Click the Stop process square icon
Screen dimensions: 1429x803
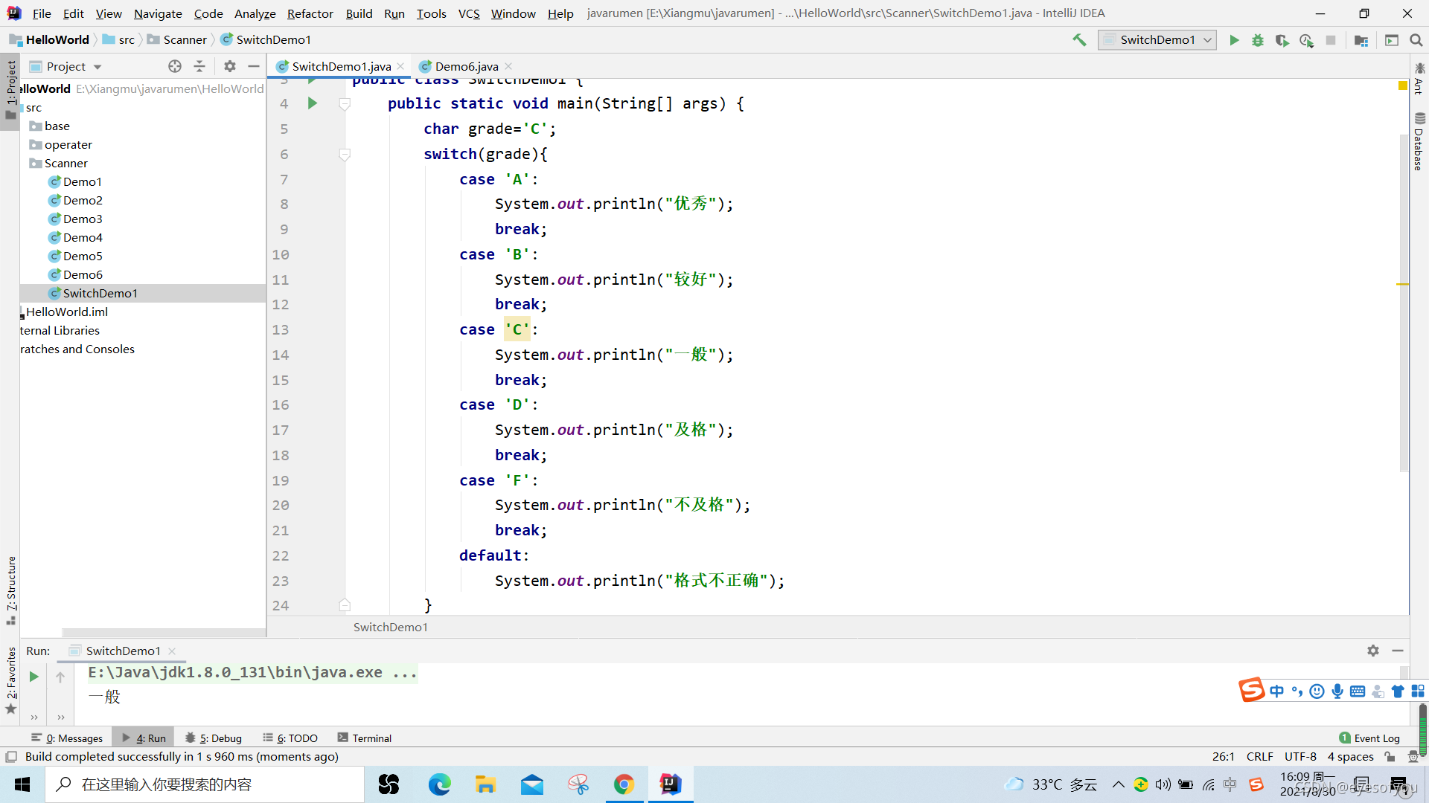click(1331, 40)
